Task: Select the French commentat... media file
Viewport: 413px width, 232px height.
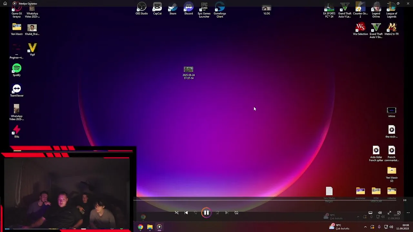Action: (391, 154)
